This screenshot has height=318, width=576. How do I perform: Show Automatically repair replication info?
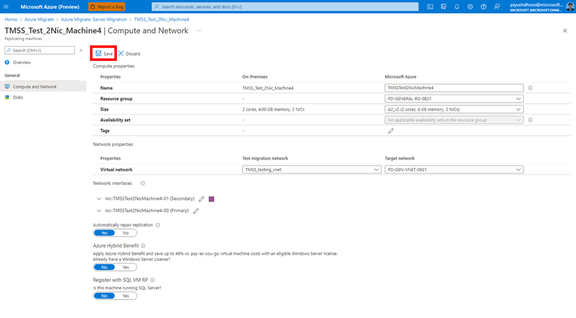[157, 225]
